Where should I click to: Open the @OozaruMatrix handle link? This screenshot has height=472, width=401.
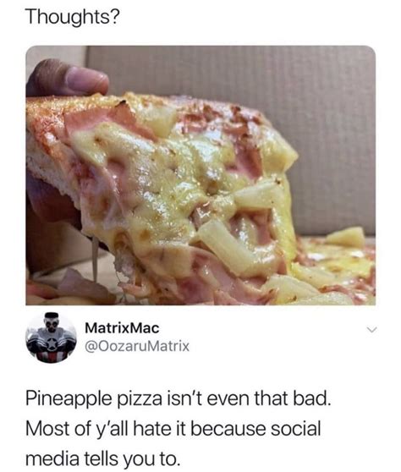coord(137,346)
